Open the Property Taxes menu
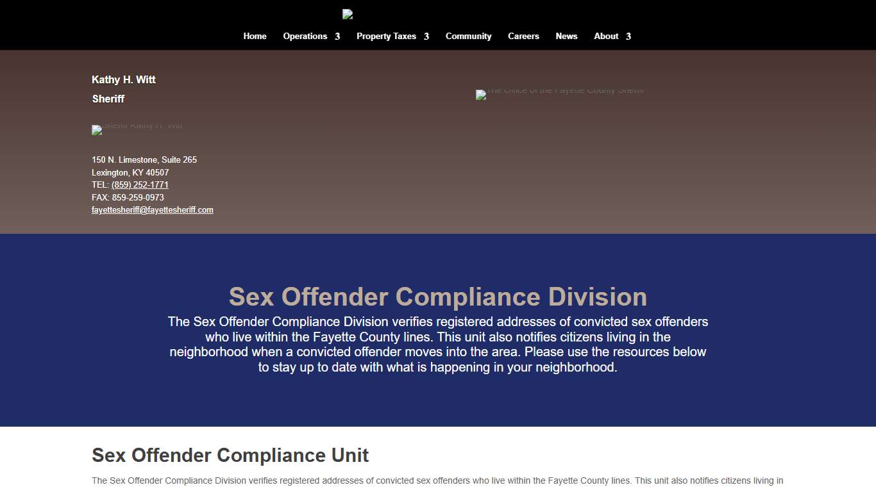 [385, 37]
